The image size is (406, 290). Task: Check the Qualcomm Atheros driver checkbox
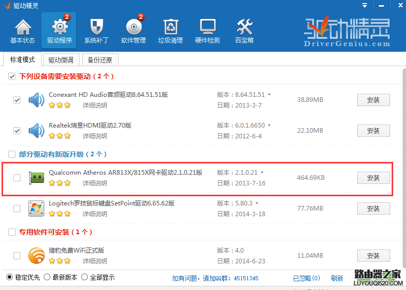pos(17,178)
